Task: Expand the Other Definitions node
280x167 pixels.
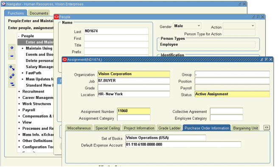Action: (x=19, y=141)
